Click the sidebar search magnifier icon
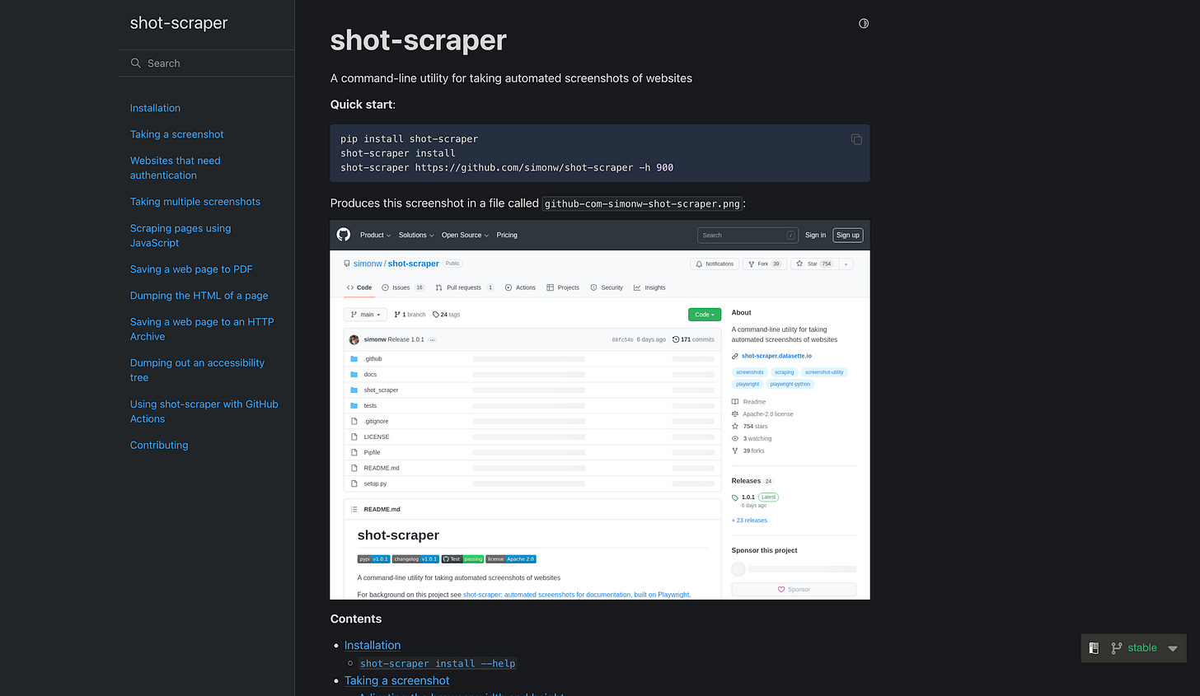This screenshot has height=696, width=1200. (x=136, y=63)
